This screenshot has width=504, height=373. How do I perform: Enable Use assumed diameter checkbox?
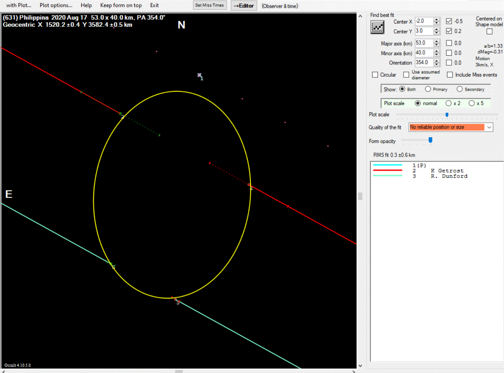click(x=406, y=75)
